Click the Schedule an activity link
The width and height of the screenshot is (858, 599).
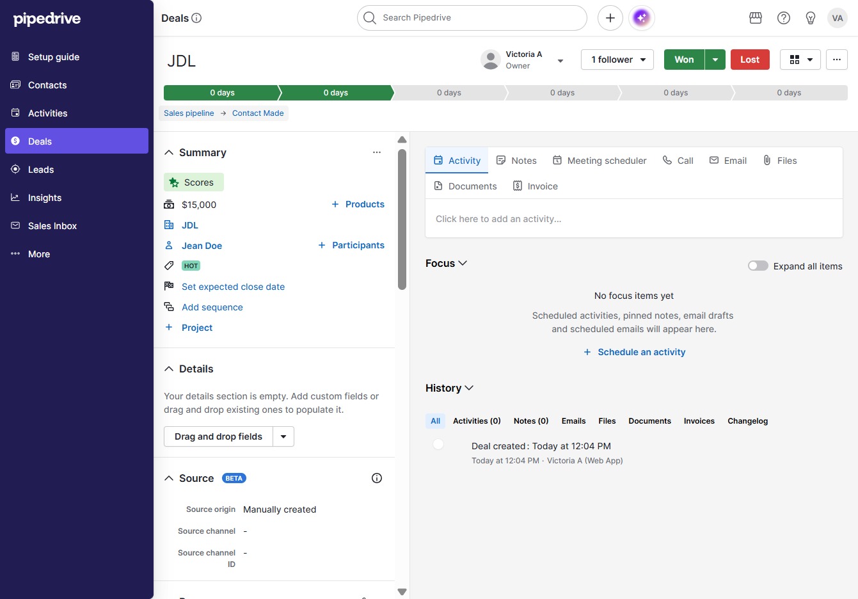[634, 352]
